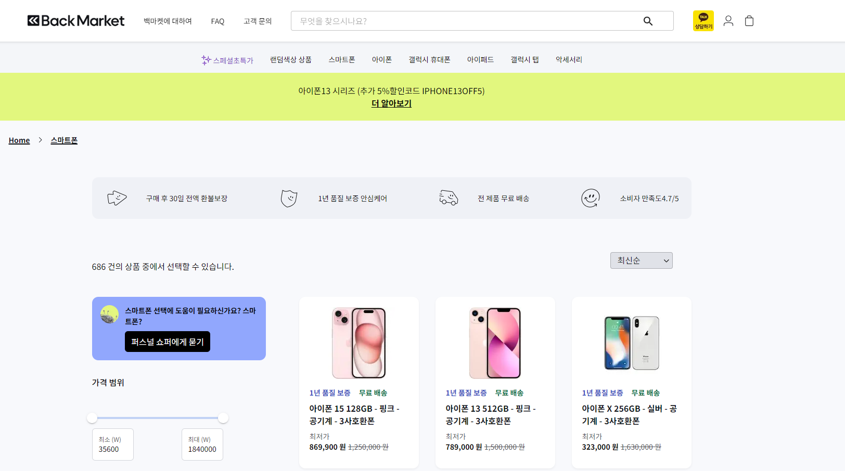
Task: Click the 더 알아보기 banner link
Action: (391, 103)
